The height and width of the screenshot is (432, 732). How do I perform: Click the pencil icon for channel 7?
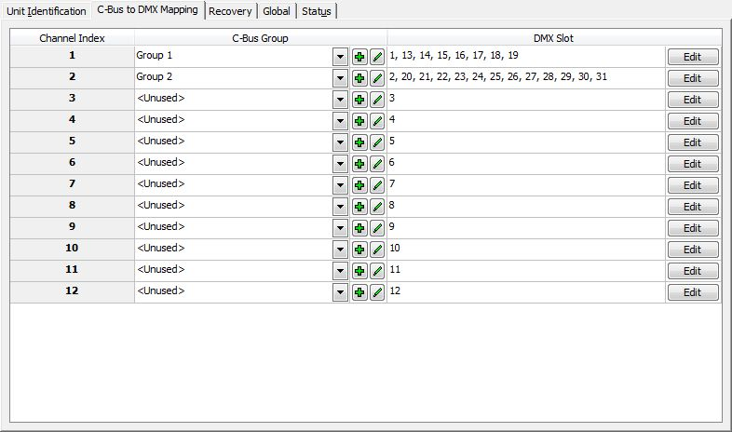point(377,185)
